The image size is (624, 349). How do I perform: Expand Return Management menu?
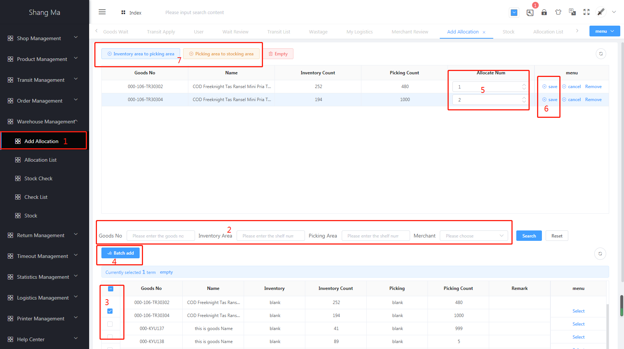76,234
